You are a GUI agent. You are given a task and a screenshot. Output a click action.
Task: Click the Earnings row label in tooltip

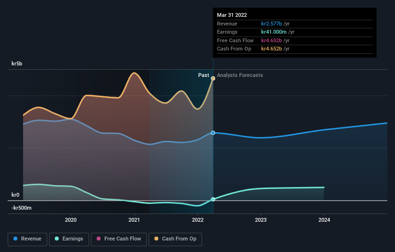227,32
